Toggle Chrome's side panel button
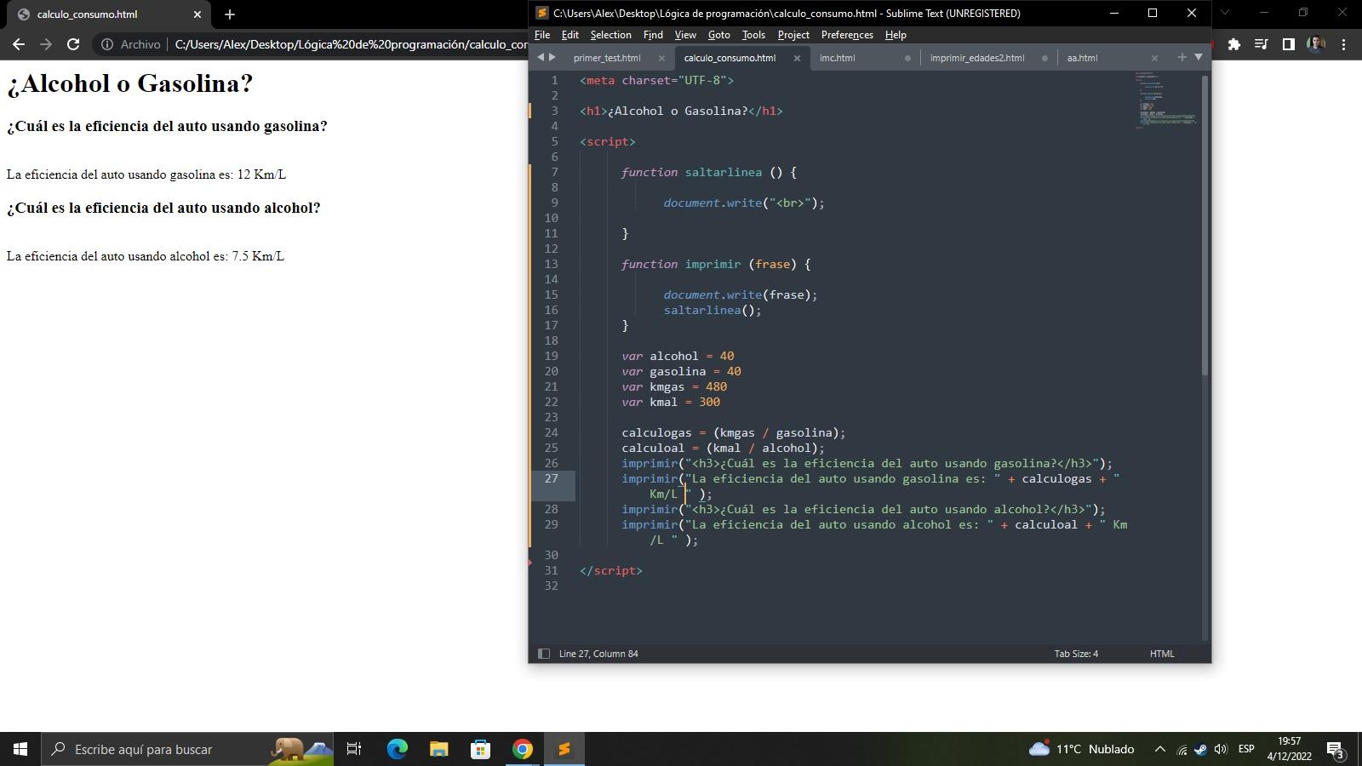Image resolution: width=1362 pixels, height=766 pixels. tap(1288, 44)
